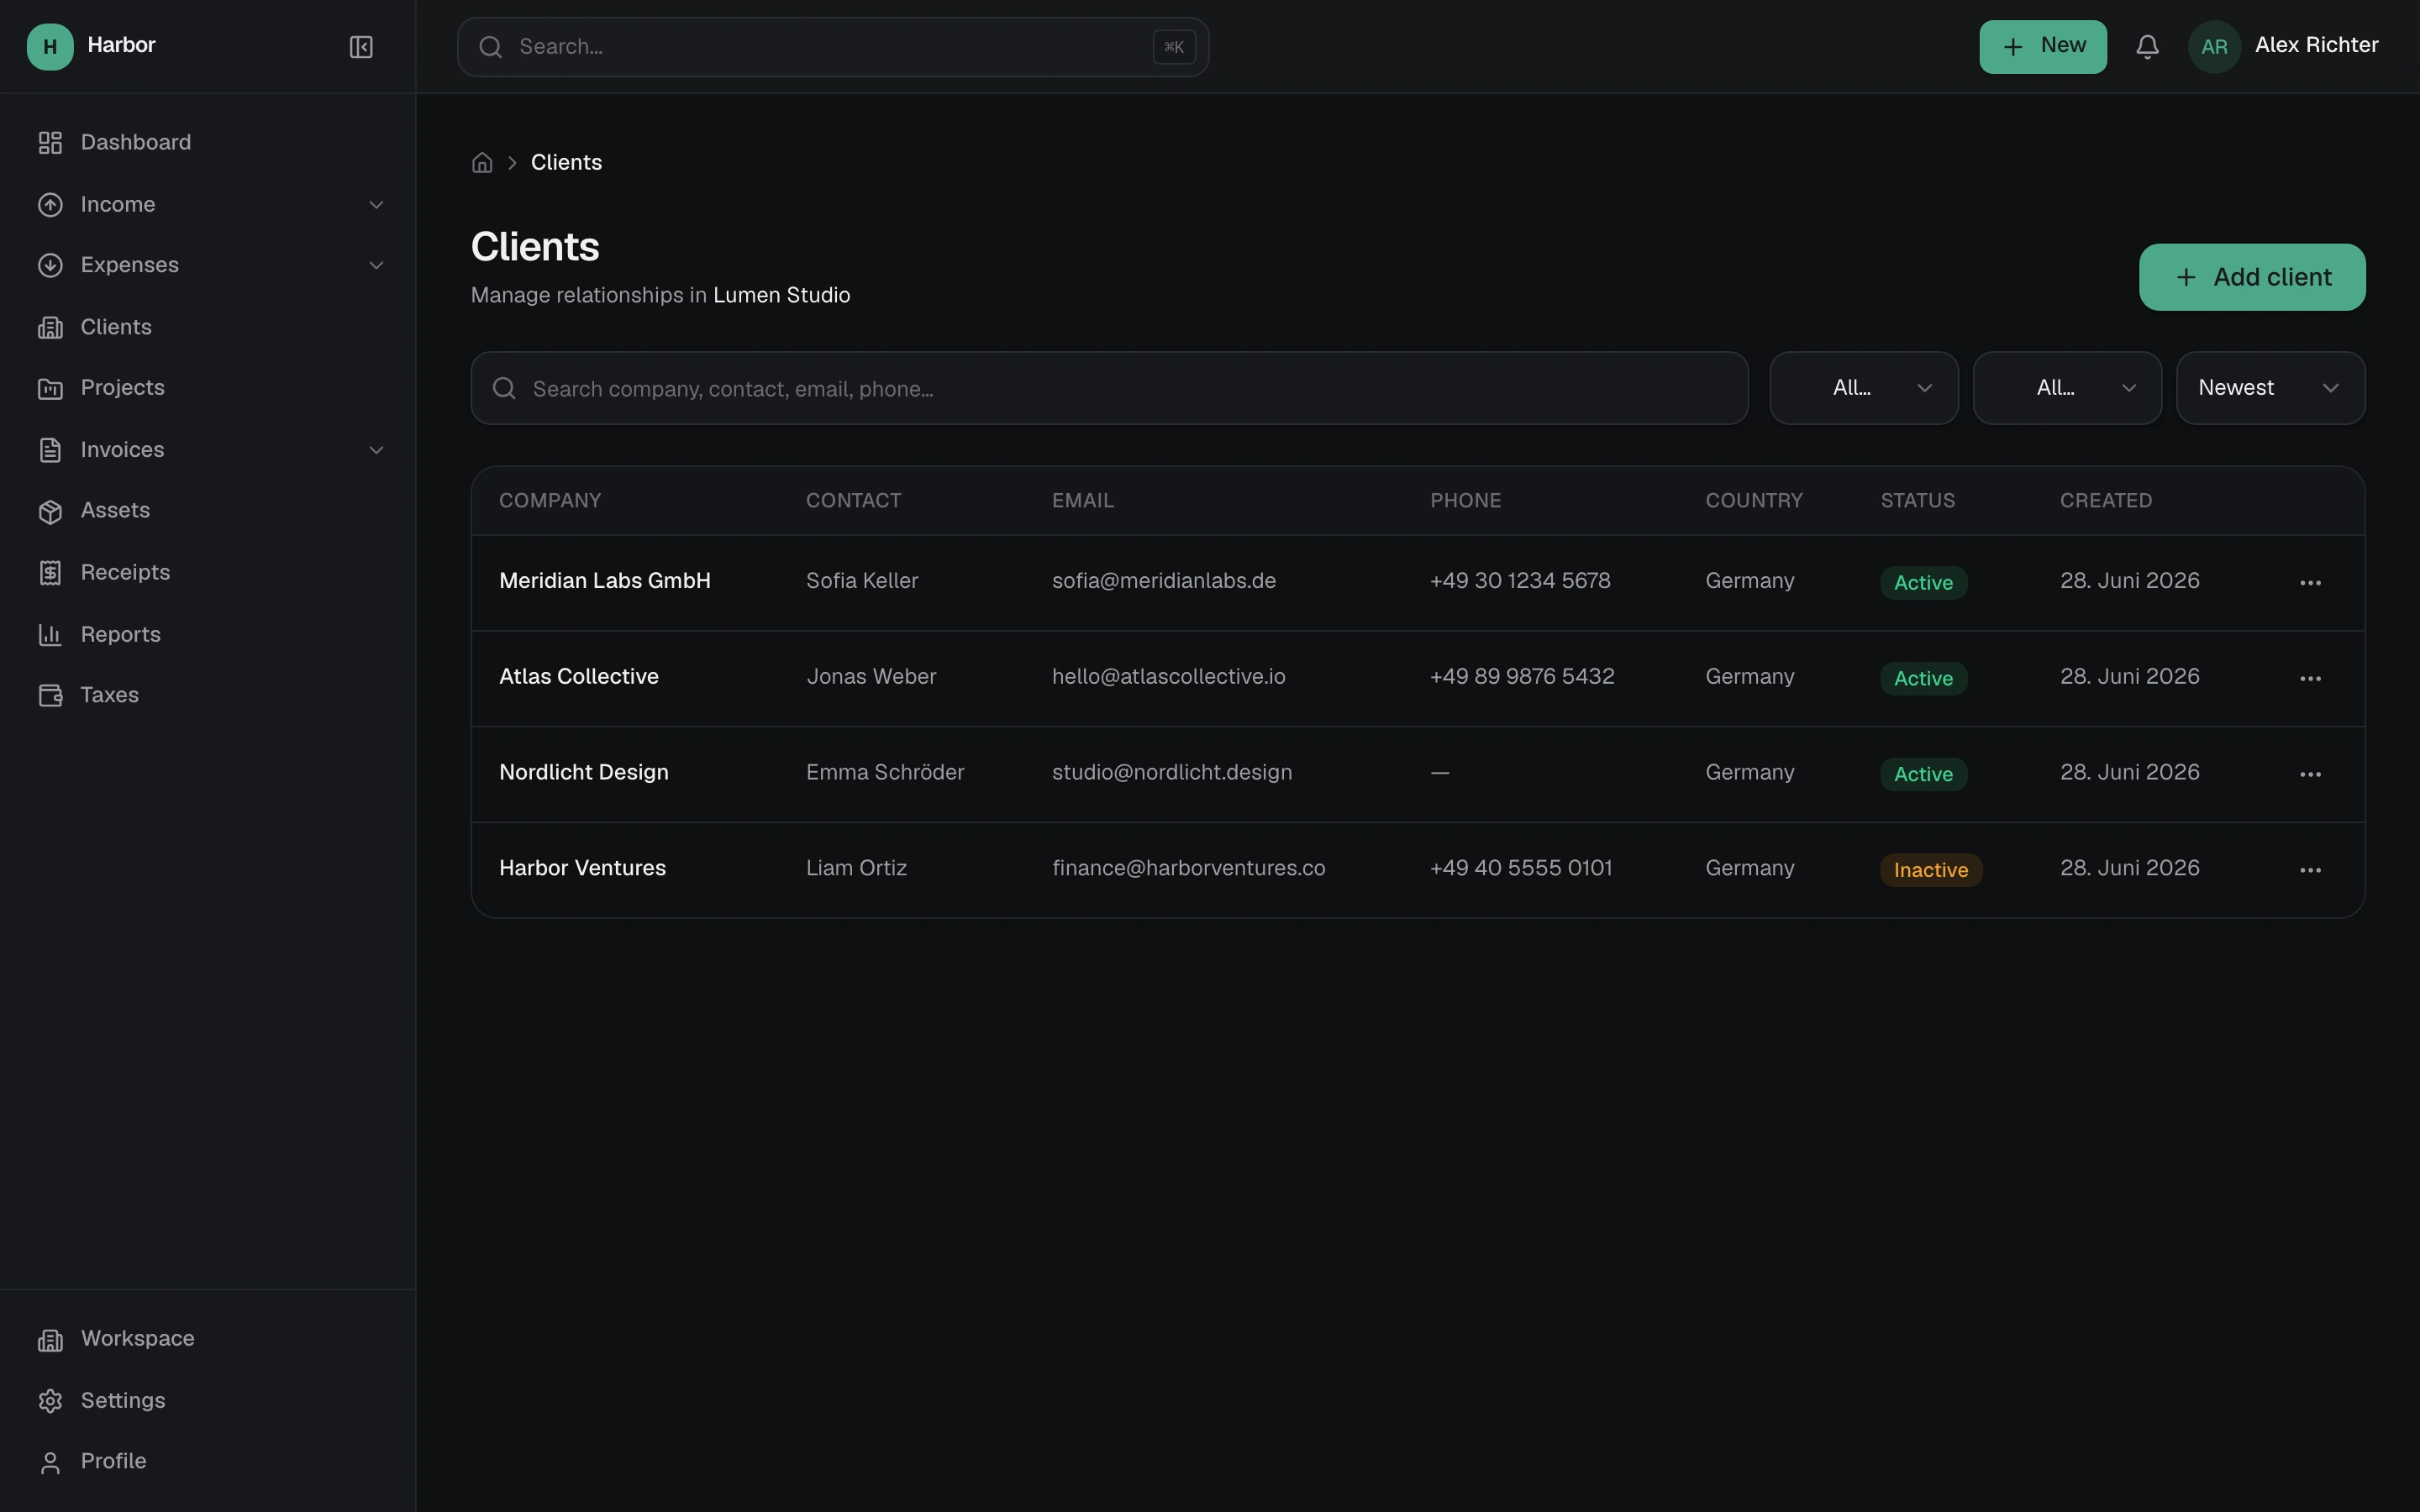Click the Inactive status badge
Image resolution: width=2420 pixels, height=1512 pixels.
point(1931,870)
